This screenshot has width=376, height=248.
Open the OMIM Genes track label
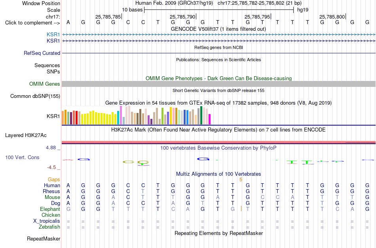(45, 84)
